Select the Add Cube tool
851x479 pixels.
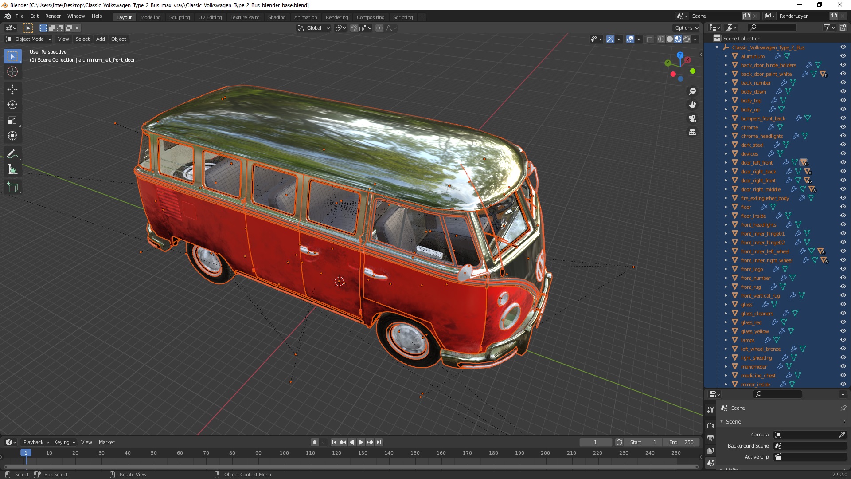point(12,188)
